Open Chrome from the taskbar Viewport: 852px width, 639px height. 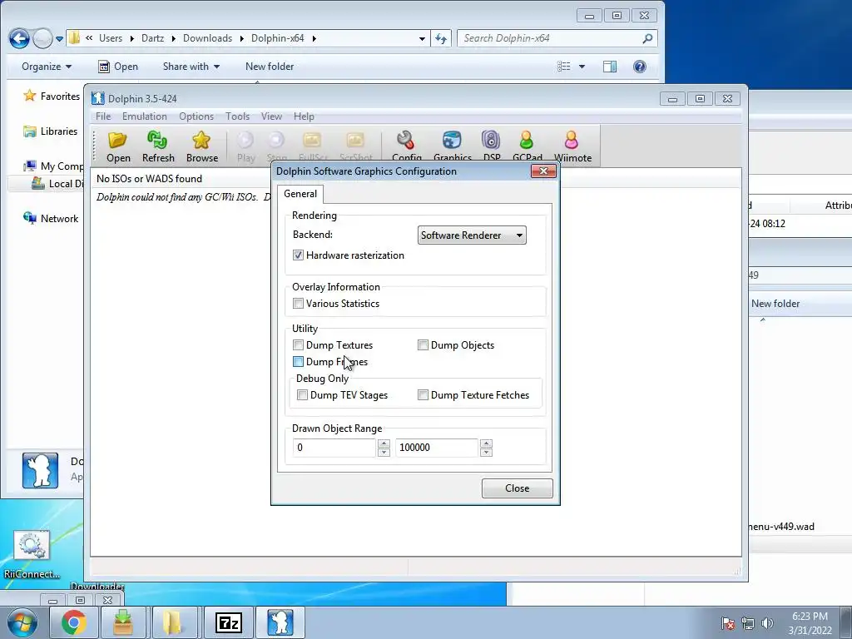click(x=74, y=622)
